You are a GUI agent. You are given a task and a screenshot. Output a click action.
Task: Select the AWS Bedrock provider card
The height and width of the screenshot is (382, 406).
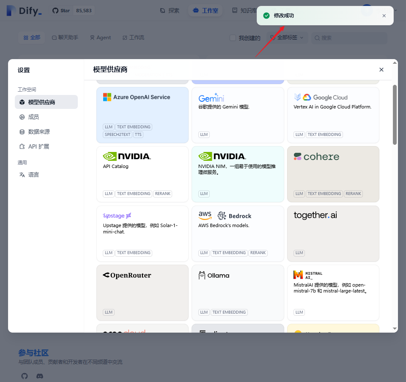[238, 234]
